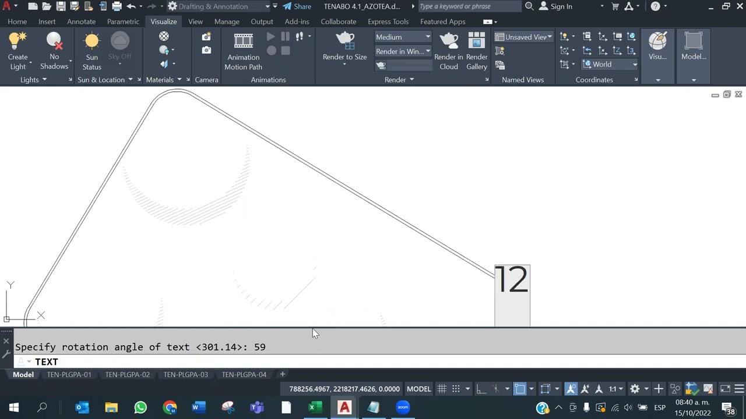
Task: Switch to the Parametric ribbon tab
Action: tap(123, 22)
